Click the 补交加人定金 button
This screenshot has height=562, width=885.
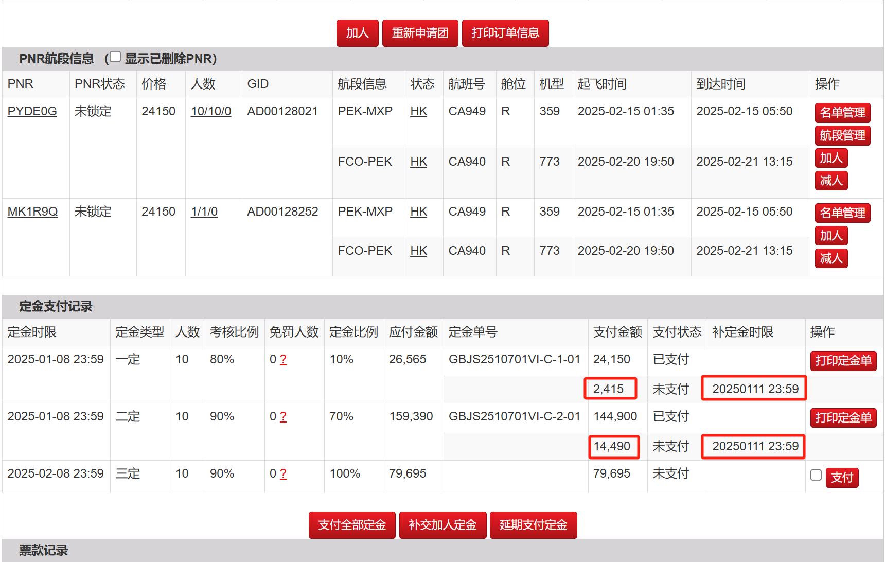442,525
